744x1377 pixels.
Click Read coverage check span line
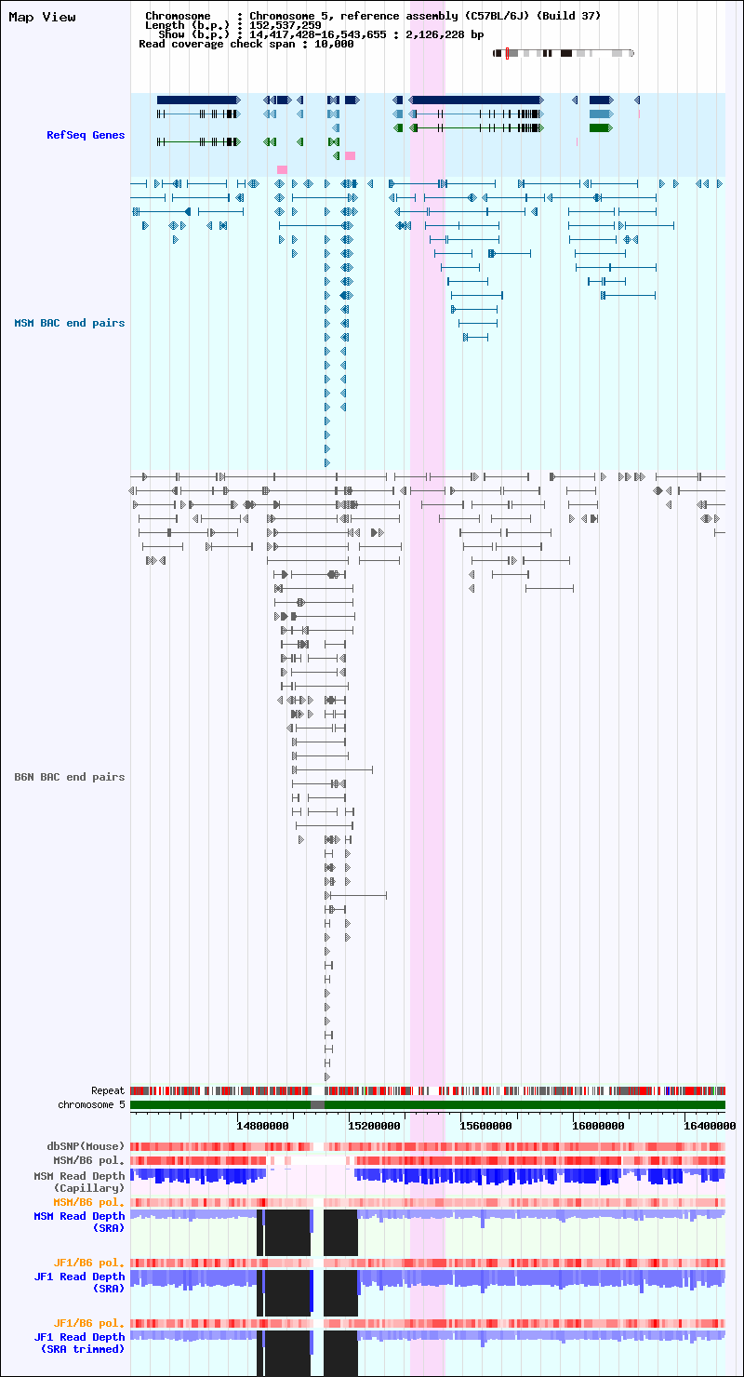tap(246, 44)
